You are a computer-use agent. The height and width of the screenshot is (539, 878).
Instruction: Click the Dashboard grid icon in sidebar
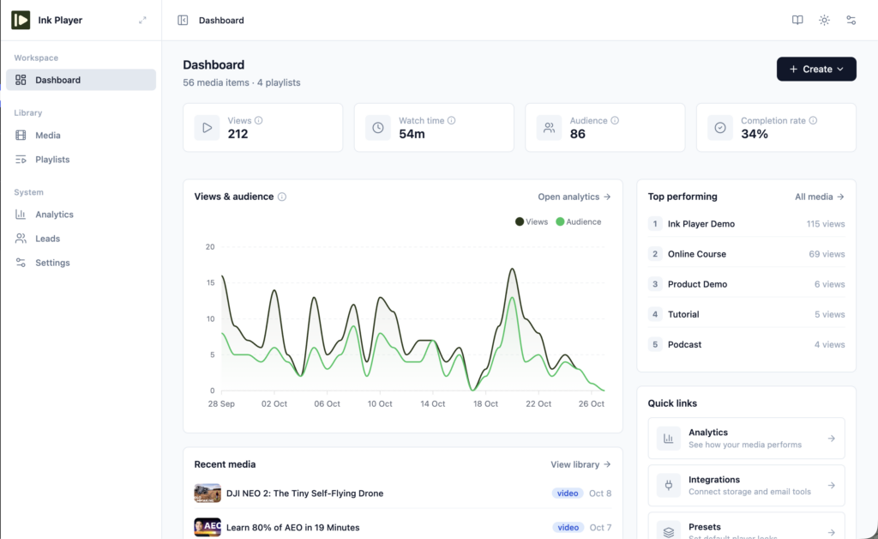(21, 80)
